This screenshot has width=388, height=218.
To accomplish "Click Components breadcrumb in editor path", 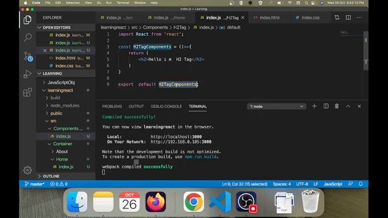I will click(155, 27).
